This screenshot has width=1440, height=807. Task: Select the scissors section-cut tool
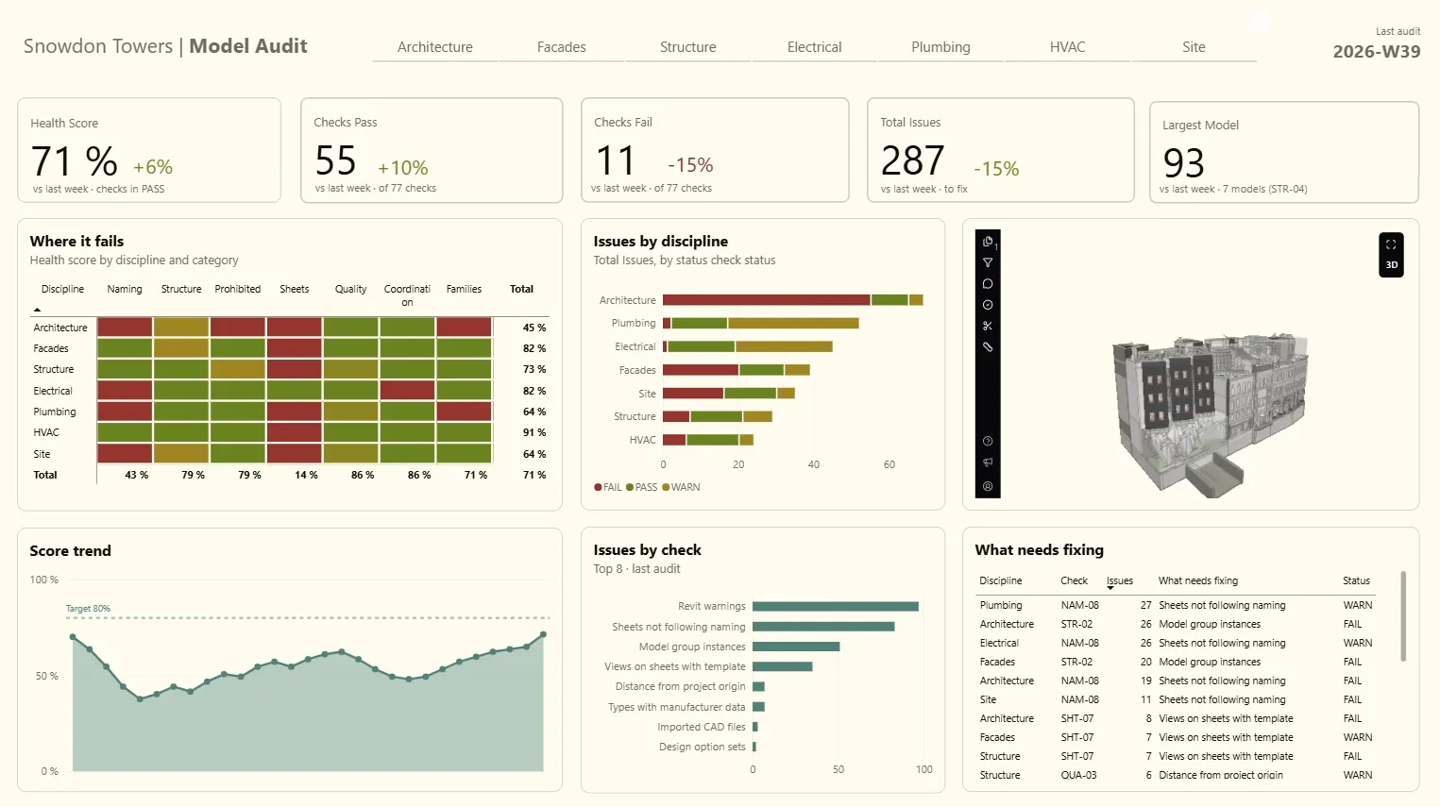point(988,326)
